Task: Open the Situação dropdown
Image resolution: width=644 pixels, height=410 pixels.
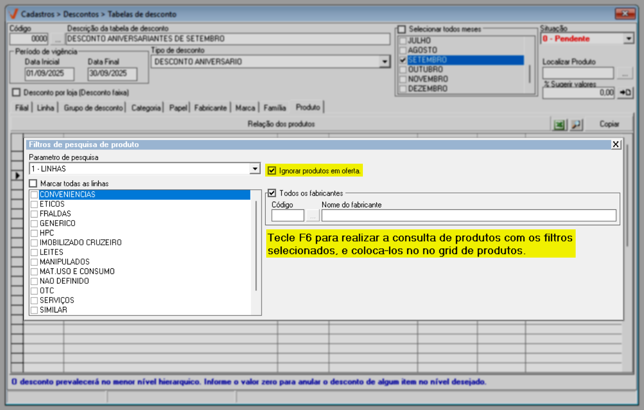Action: click(x=629, y=38)
